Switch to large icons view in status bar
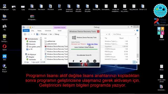This screenshot has width=168, height=94. point(137,62)
